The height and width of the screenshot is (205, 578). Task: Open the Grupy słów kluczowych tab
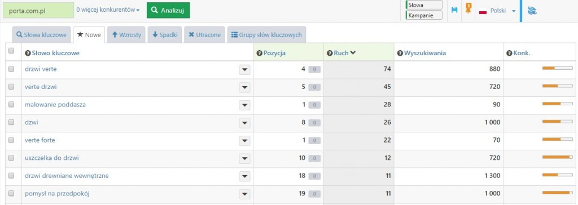[x=266, y=35]
